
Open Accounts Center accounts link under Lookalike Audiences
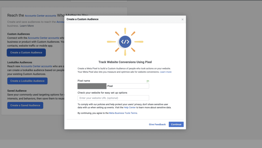coord(36,66)
